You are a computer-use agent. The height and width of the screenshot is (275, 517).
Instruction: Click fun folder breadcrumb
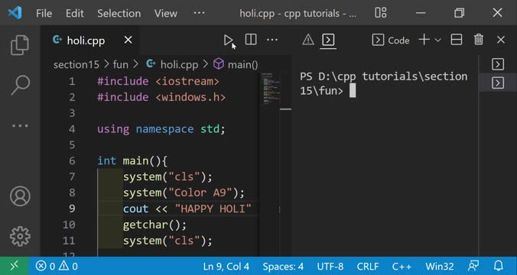120,65
